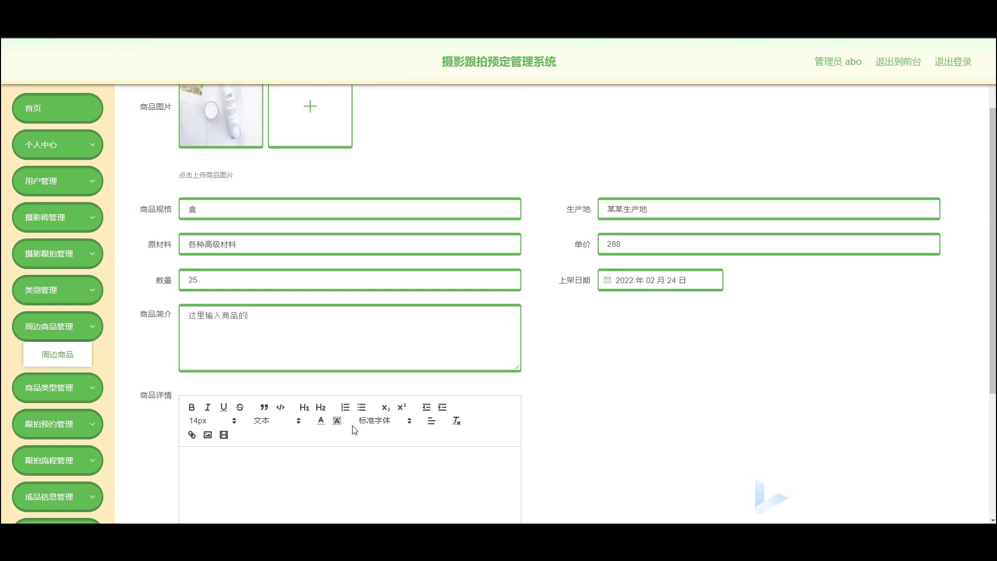The height and width of the screenshot is (561, 997).
Task: Toggle underline formatting in editor
Action: [x=224, y=407]
